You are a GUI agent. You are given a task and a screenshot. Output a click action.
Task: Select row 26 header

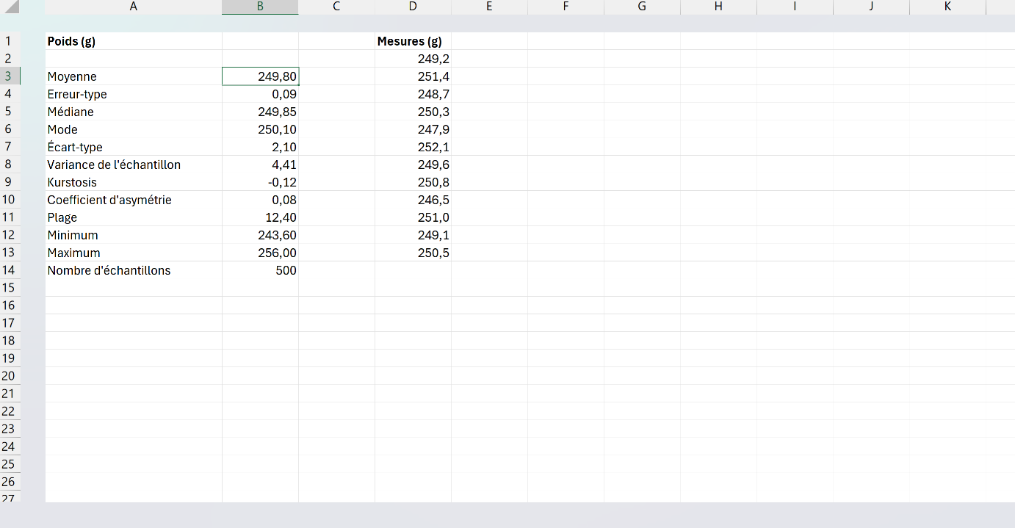click(x=10, y=482)
